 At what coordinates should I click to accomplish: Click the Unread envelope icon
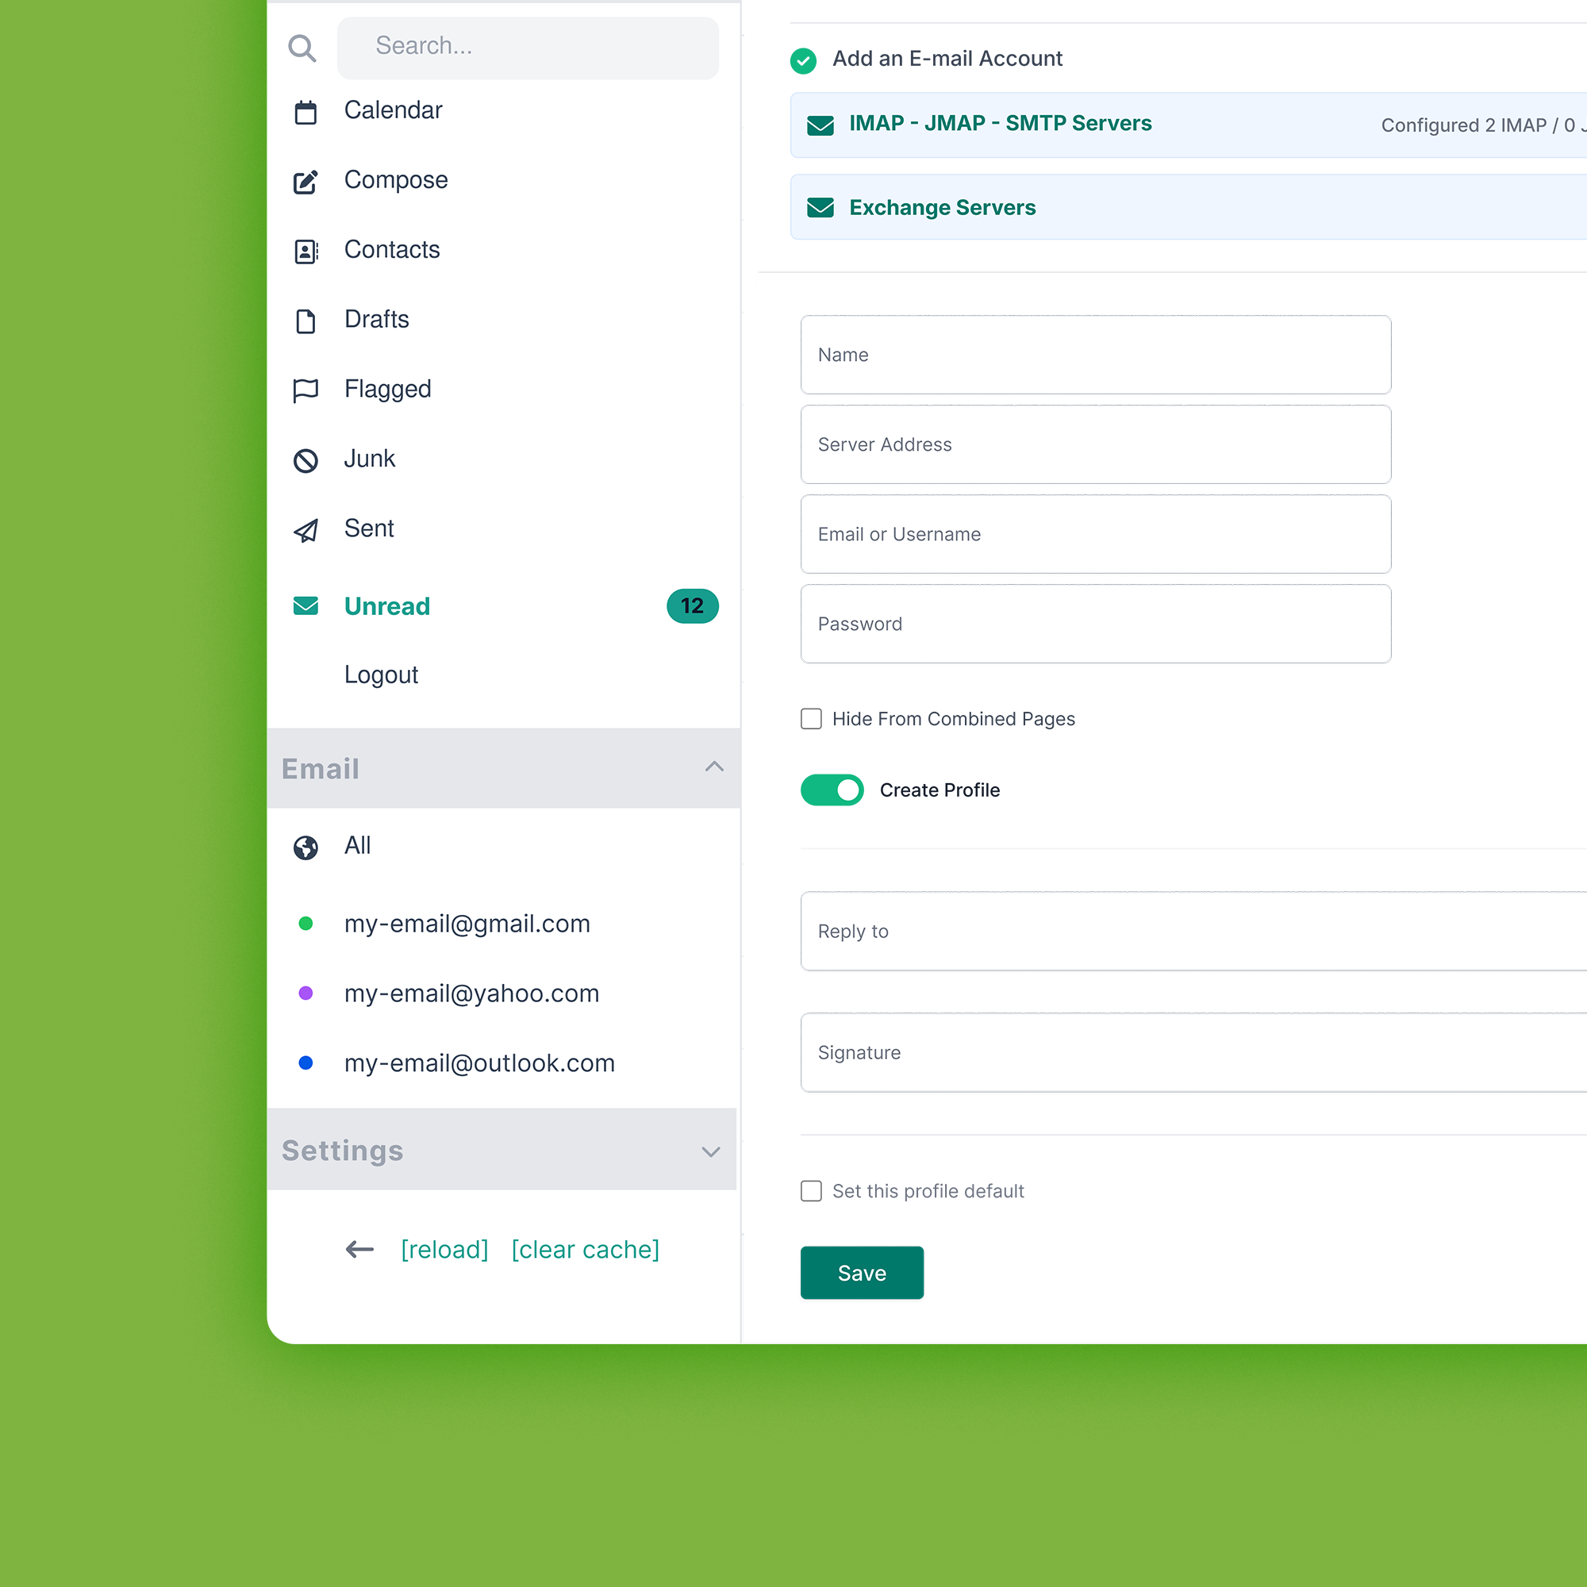pos(305,606)
